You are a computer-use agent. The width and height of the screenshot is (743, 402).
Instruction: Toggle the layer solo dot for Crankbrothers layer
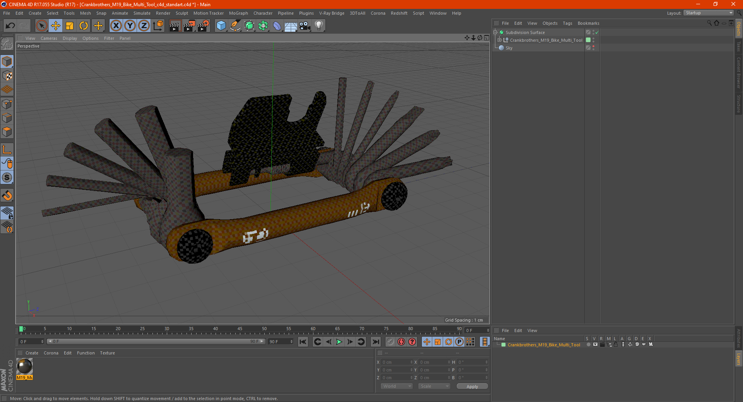click(x=588, y=344)
